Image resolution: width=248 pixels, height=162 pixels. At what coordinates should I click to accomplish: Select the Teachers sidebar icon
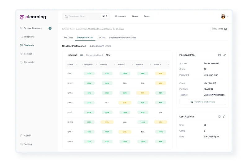point(21,37)
